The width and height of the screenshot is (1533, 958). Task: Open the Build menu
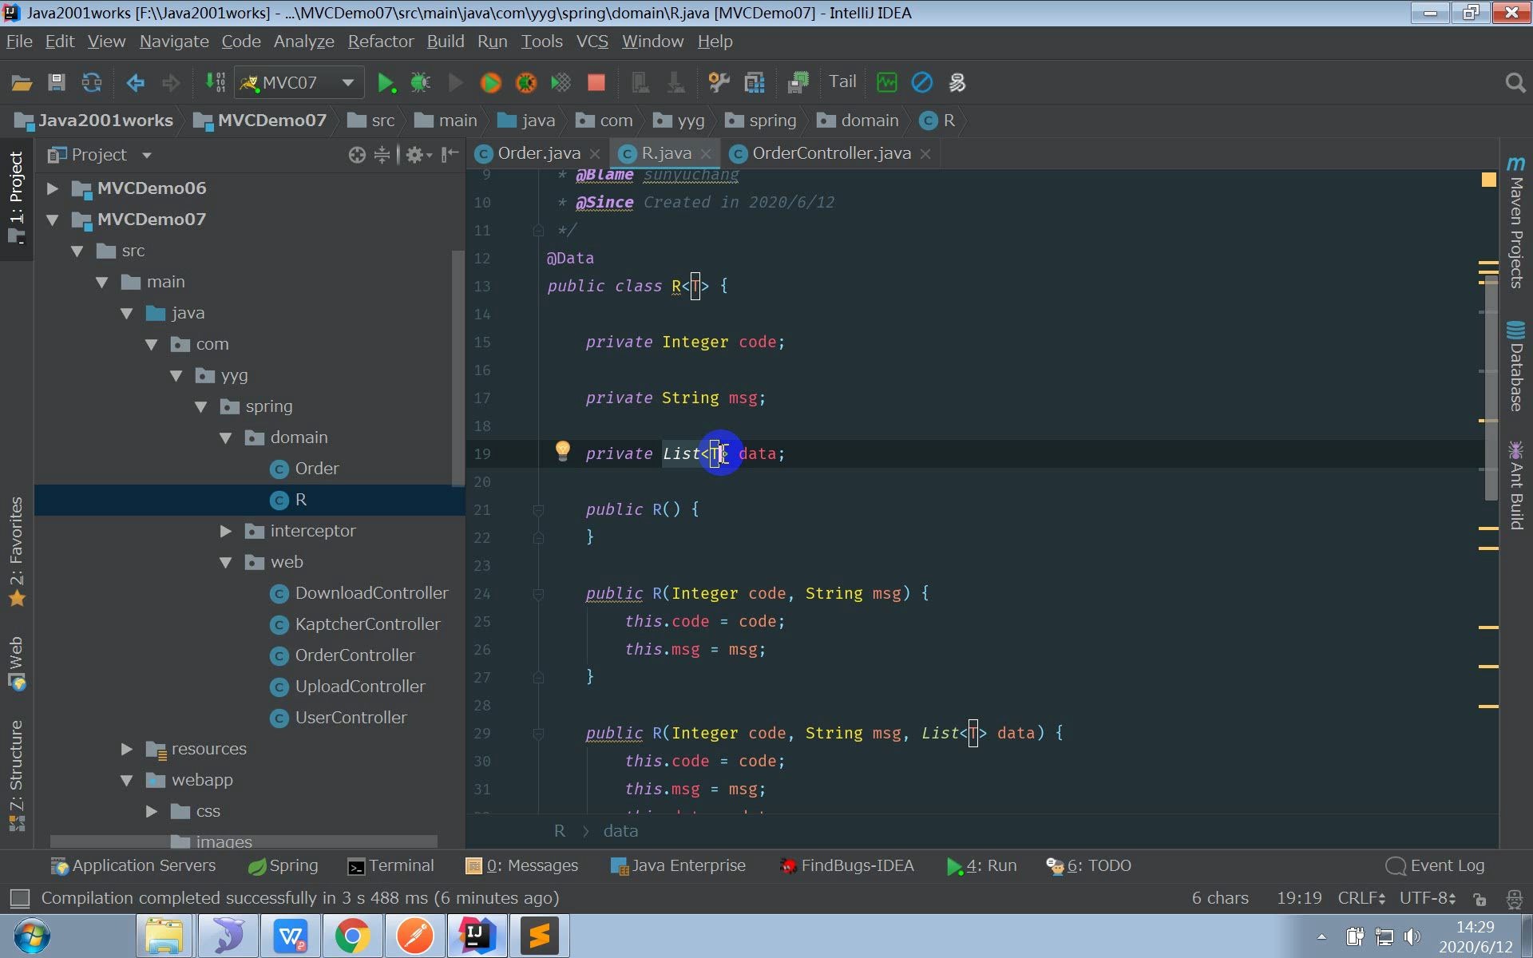click(x=446, y=42)
